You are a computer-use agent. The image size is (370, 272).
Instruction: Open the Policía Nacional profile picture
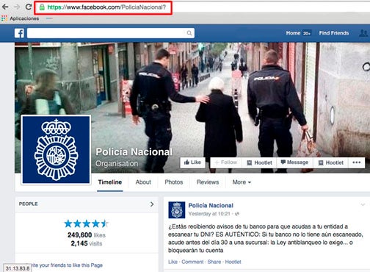[x=56, y=150]
